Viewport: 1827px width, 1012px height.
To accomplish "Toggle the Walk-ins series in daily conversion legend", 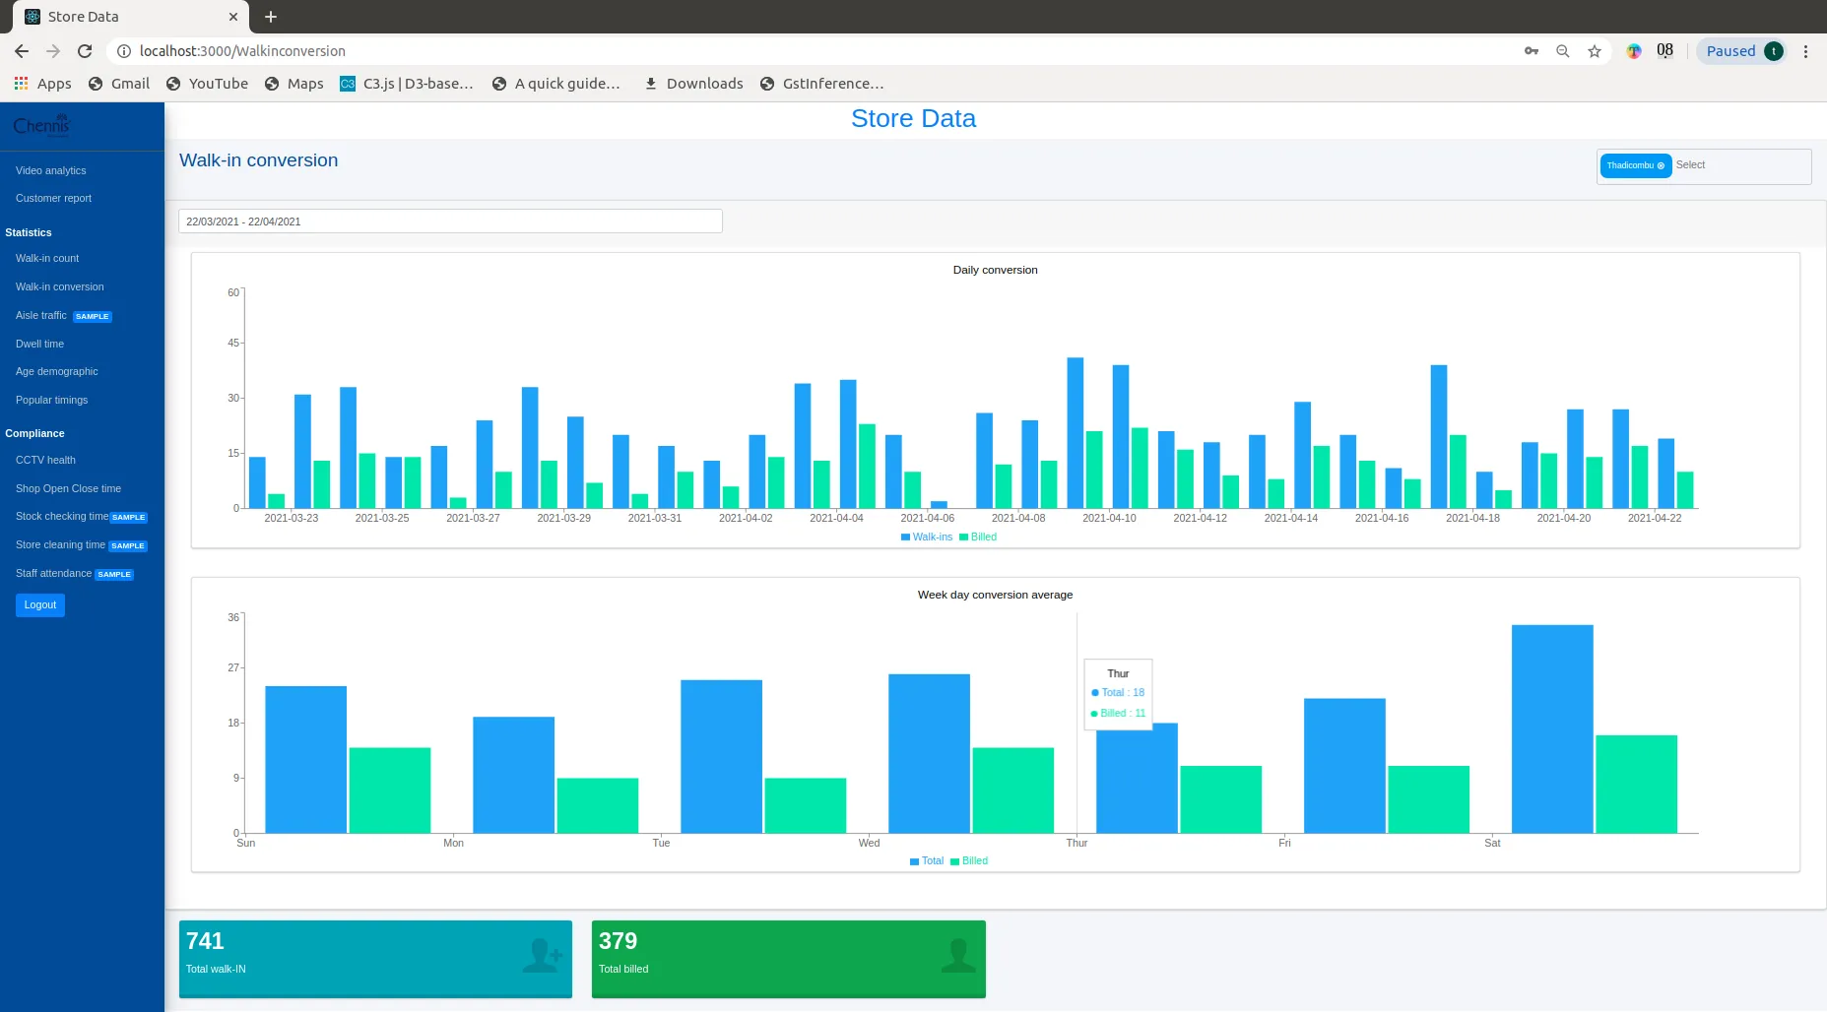I will click(926, 538).
